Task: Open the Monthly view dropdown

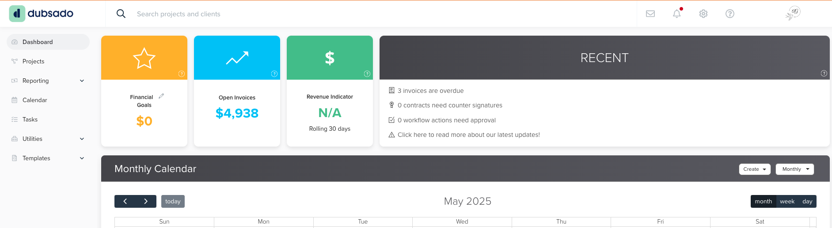Action: click(x=795, y=169)
